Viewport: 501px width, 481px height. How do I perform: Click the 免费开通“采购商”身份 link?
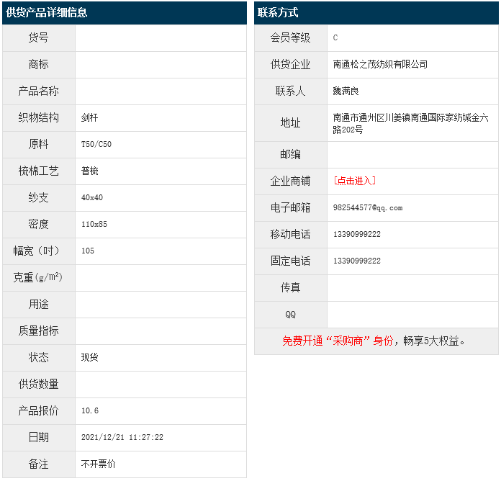(338, 341)
